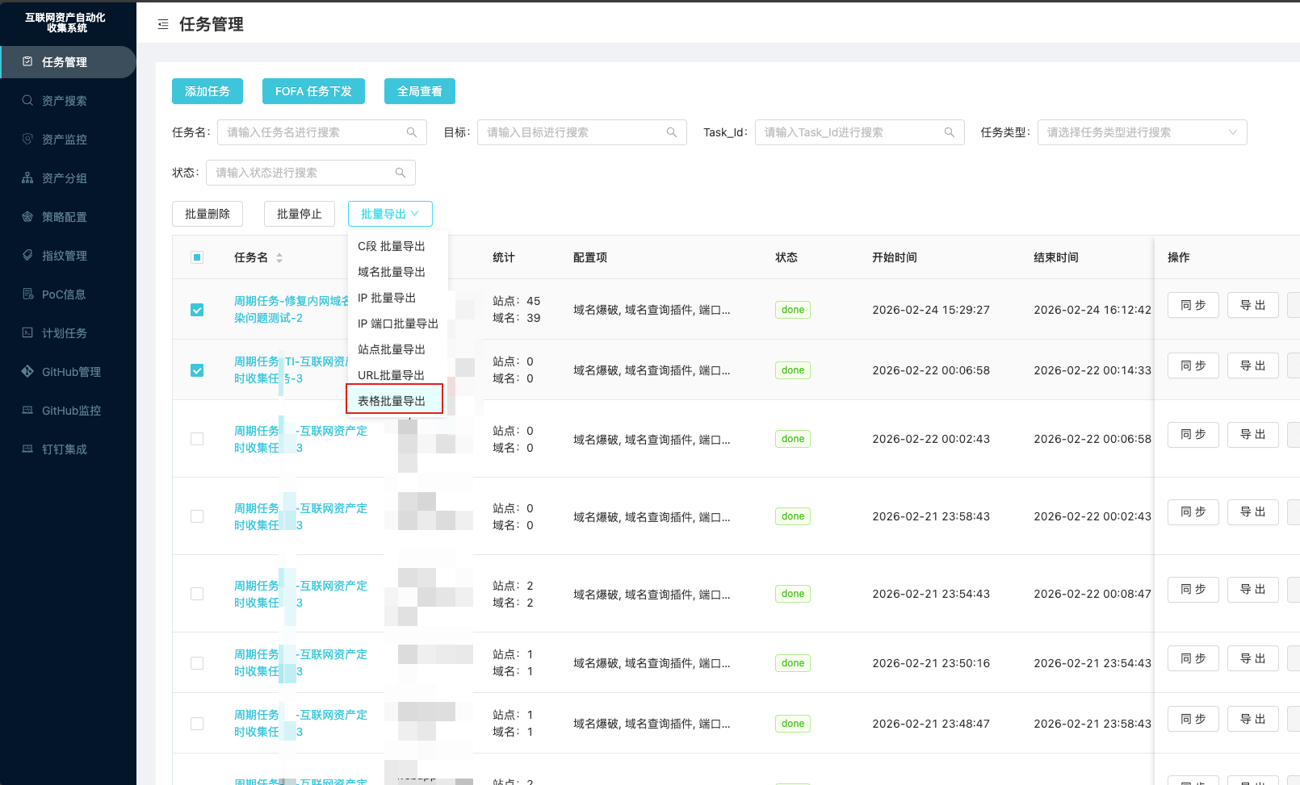The height and width of the screenshot is (785, 1300).
Task: Navigate to 策略配置 in the sidebar
Action: [x=68, y=217]
